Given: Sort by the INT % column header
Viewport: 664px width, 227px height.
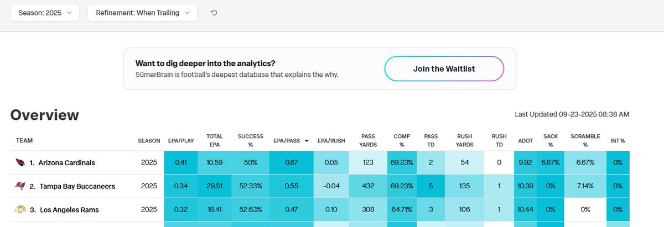Looking at the screenshot, I should pos(617,141).
